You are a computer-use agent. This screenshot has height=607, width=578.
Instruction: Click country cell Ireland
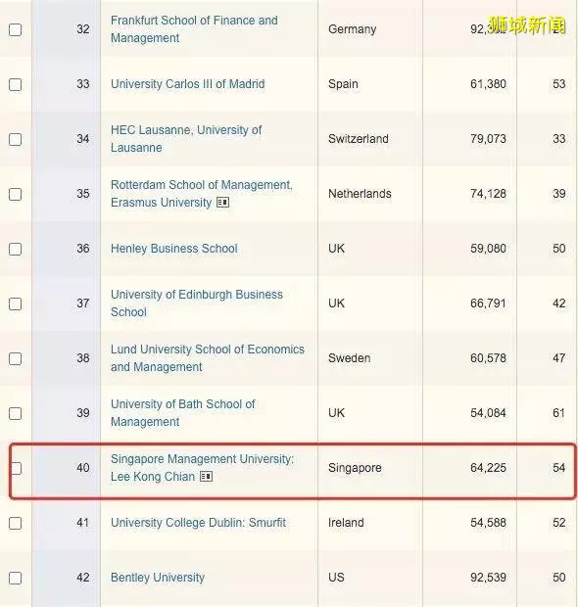(346, 523)
